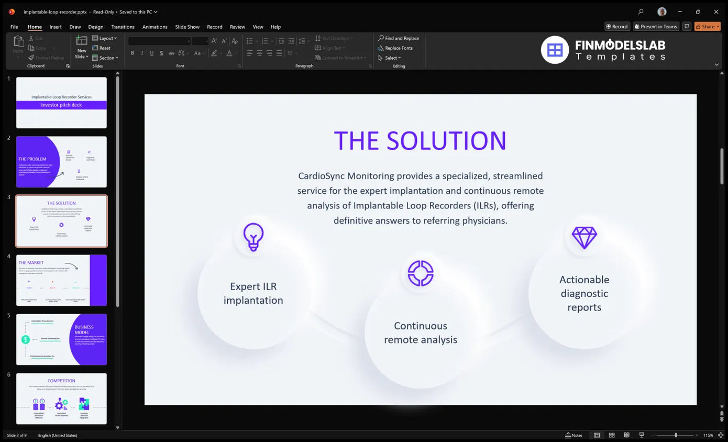This screenshot has width=728, height=442.
Task: Open the Layout dropdown
Action: click(105, 38)
